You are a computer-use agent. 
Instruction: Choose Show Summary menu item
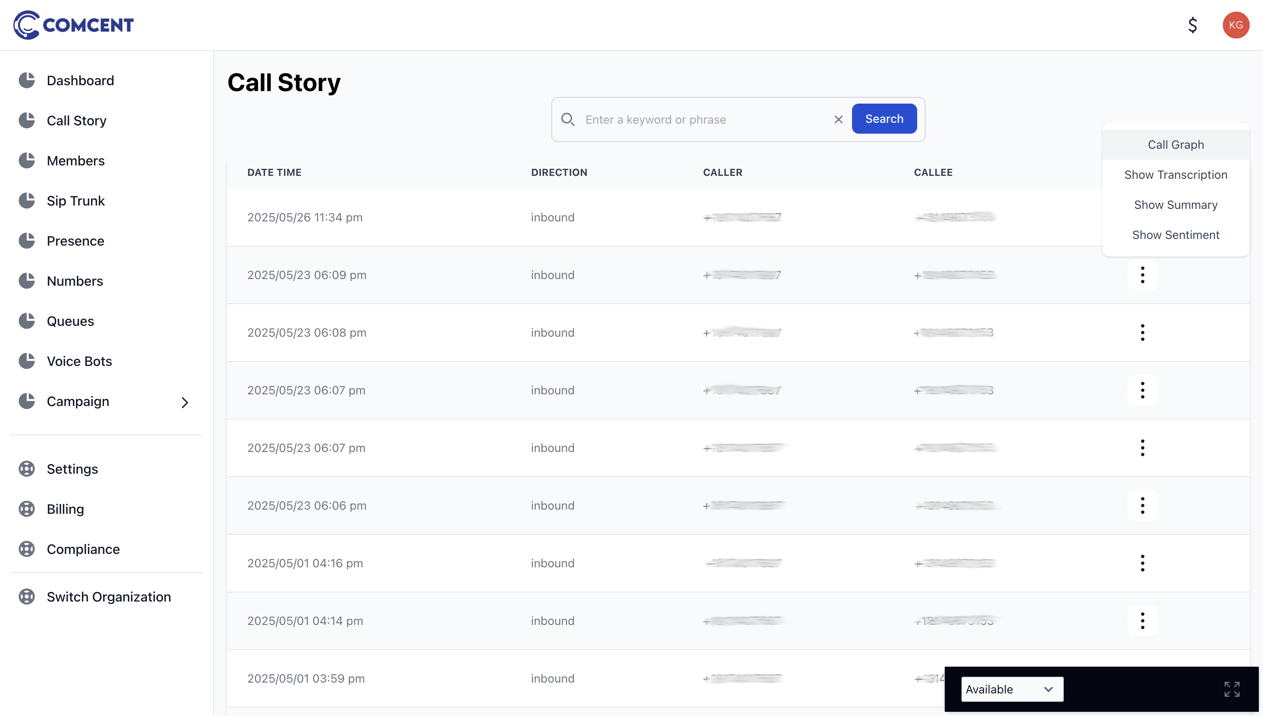pos(1175,205)
